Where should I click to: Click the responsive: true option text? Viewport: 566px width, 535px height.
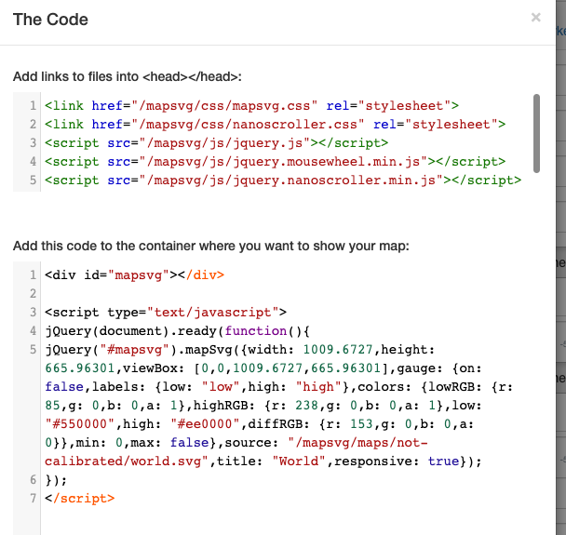tap(397, 461)
